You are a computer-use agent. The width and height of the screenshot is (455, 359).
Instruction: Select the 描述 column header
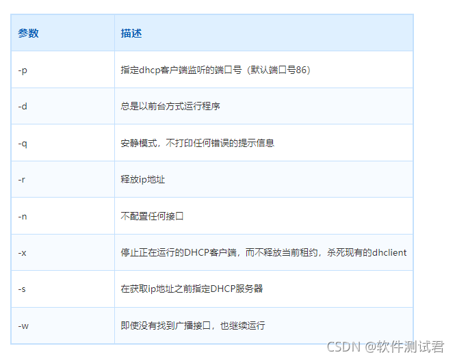tap(264, 33)
